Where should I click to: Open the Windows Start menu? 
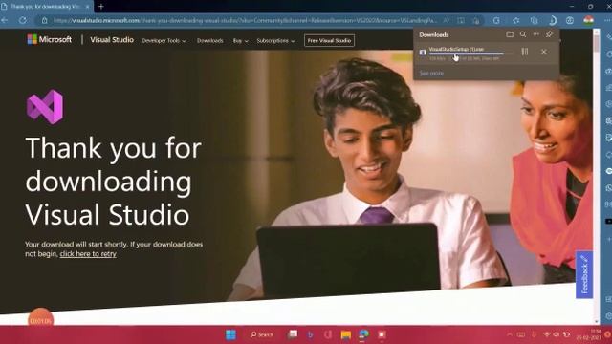coord(231,334)
